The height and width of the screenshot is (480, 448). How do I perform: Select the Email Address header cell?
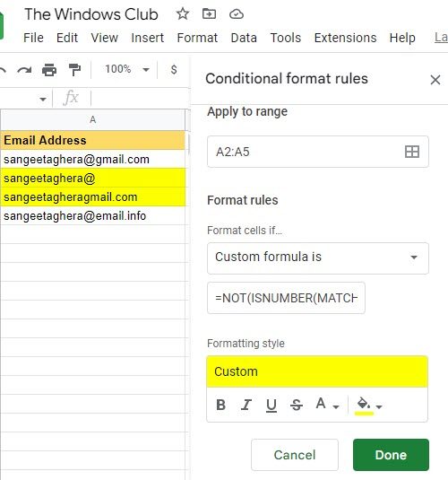click(x=92, y=140)
